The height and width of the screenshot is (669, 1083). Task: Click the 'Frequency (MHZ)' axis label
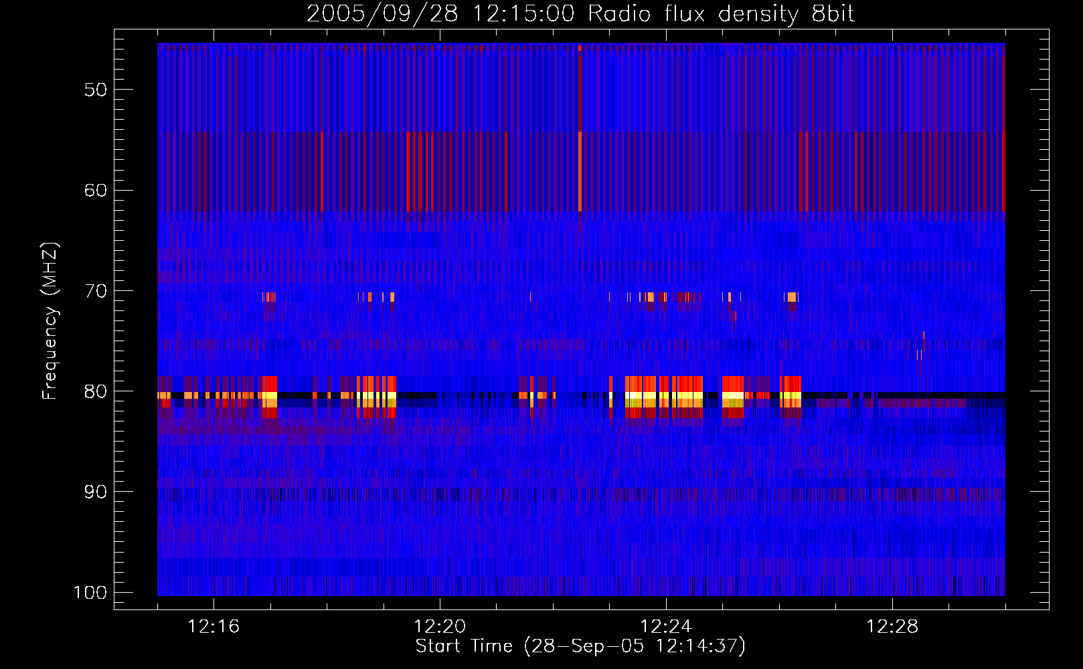point(50,321)
